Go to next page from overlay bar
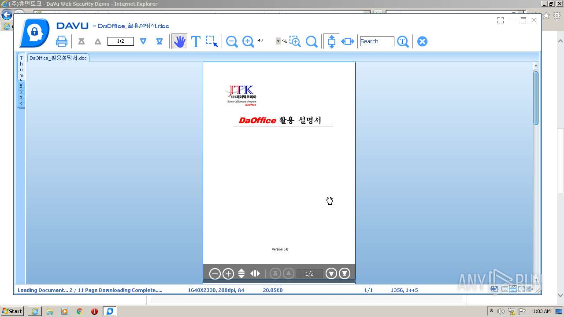Viewport: 564px width, 317px height. pos(331,274)
